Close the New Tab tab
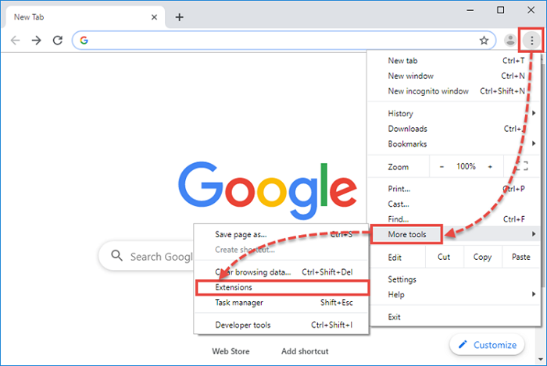Image resolution: width=547 pixels, height=366 pixels. tap(154, 17)
